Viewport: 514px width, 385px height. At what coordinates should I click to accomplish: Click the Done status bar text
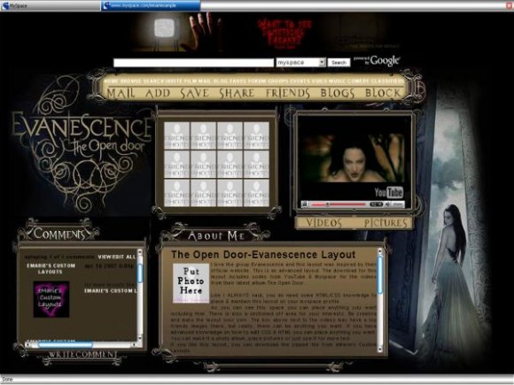tap(7, 380)
